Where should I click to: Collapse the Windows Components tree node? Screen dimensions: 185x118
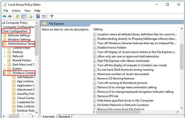pyautogui.click(x=5, y=73)
